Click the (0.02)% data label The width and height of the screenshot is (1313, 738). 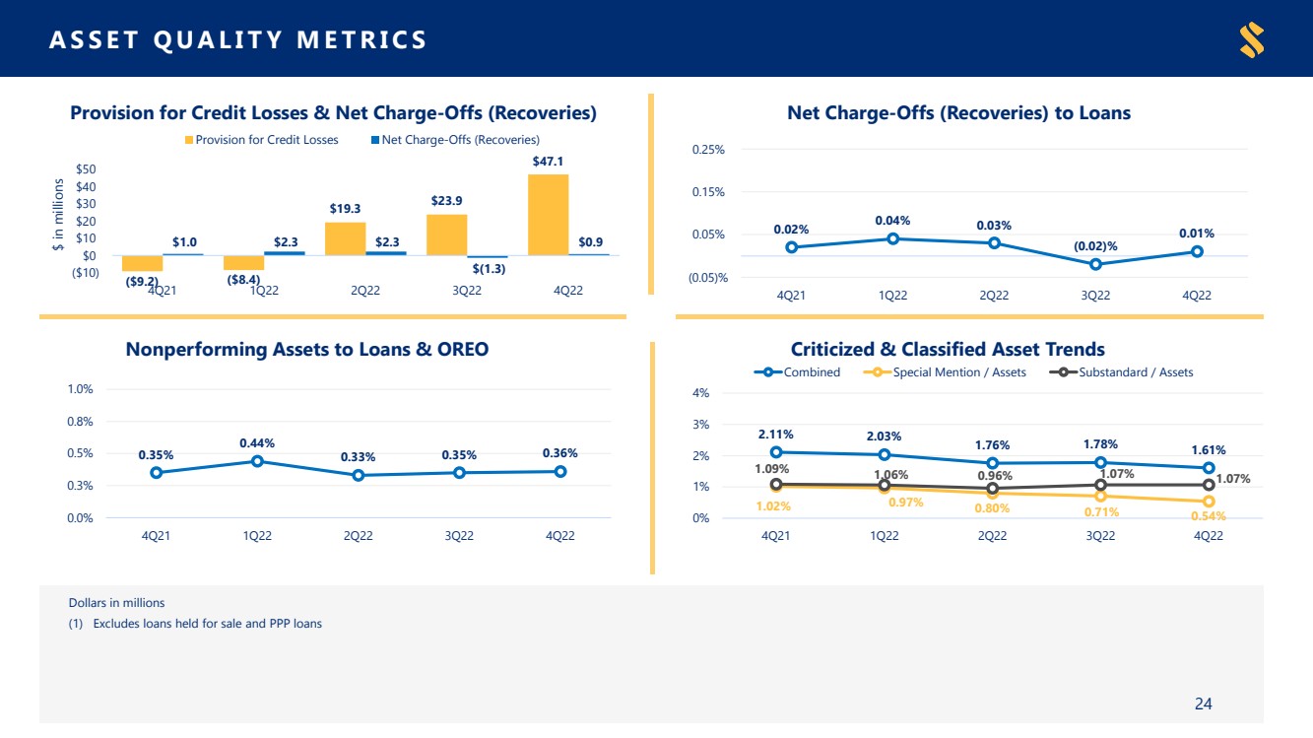coord(1095,245)
